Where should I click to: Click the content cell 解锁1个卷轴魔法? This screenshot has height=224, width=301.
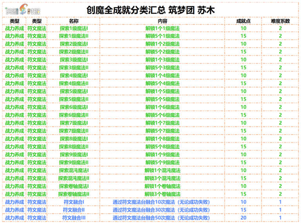(x=162, y=186)
